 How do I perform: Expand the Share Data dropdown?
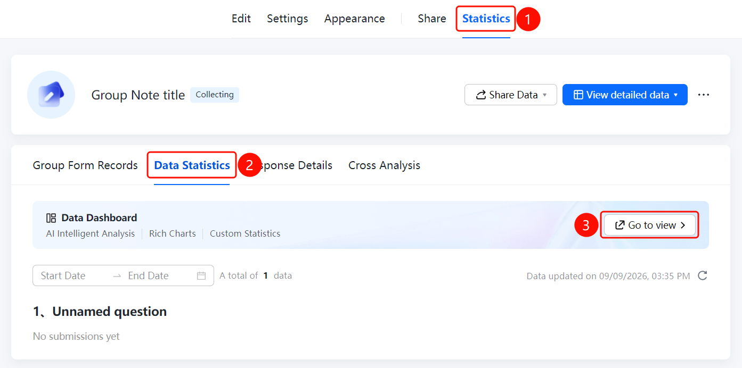[511, 95]
